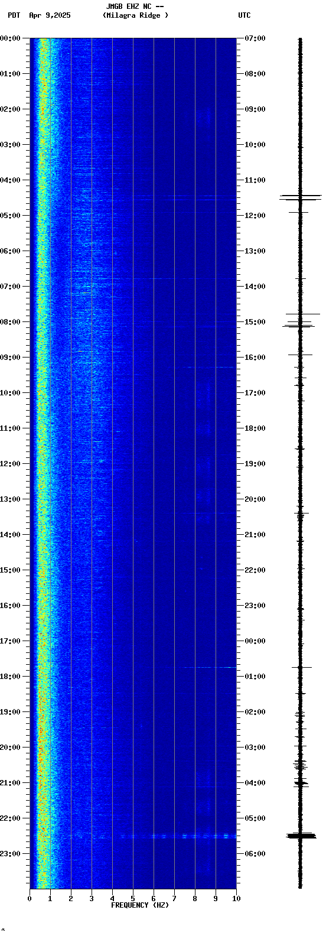
Task: Click the 05:00 UTC time label
Action: pos(255,818)
